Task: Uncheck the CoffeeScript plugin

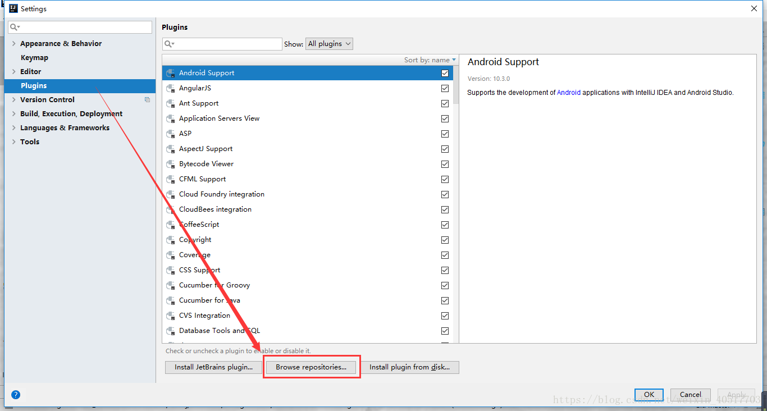Action: tap(445, 225)
